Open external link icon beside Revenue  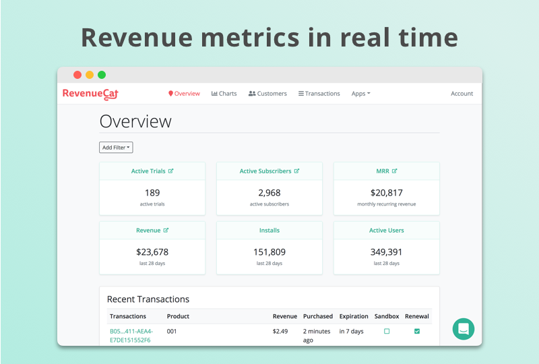pyautogui.click(x=166, y=230)
